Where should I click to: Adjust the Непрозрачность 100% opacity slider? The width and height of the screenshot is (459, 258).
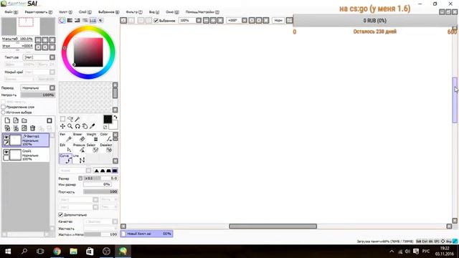click(x=37, y=95)
